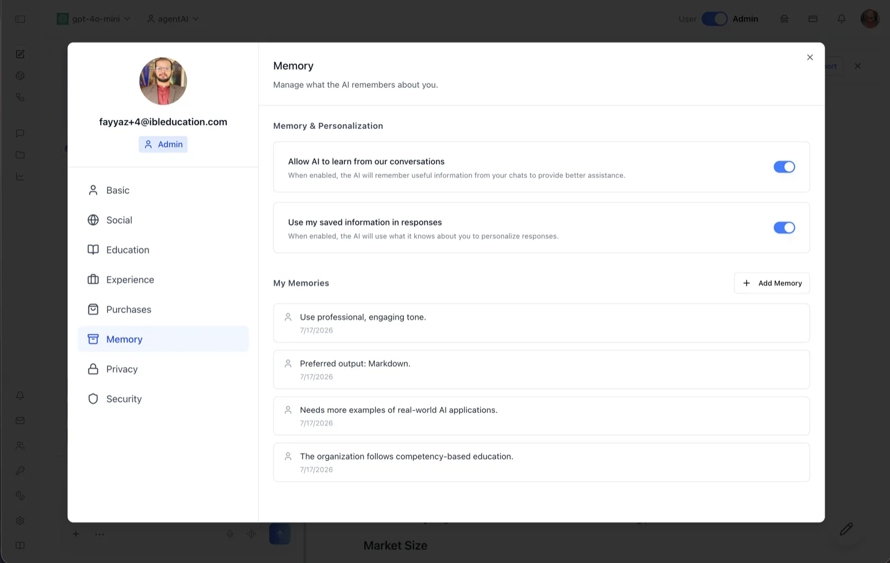This screenshot has width=890, height=563.
Task: Toggle Use my saved information in responses
Action: click(x=784, y=228)
